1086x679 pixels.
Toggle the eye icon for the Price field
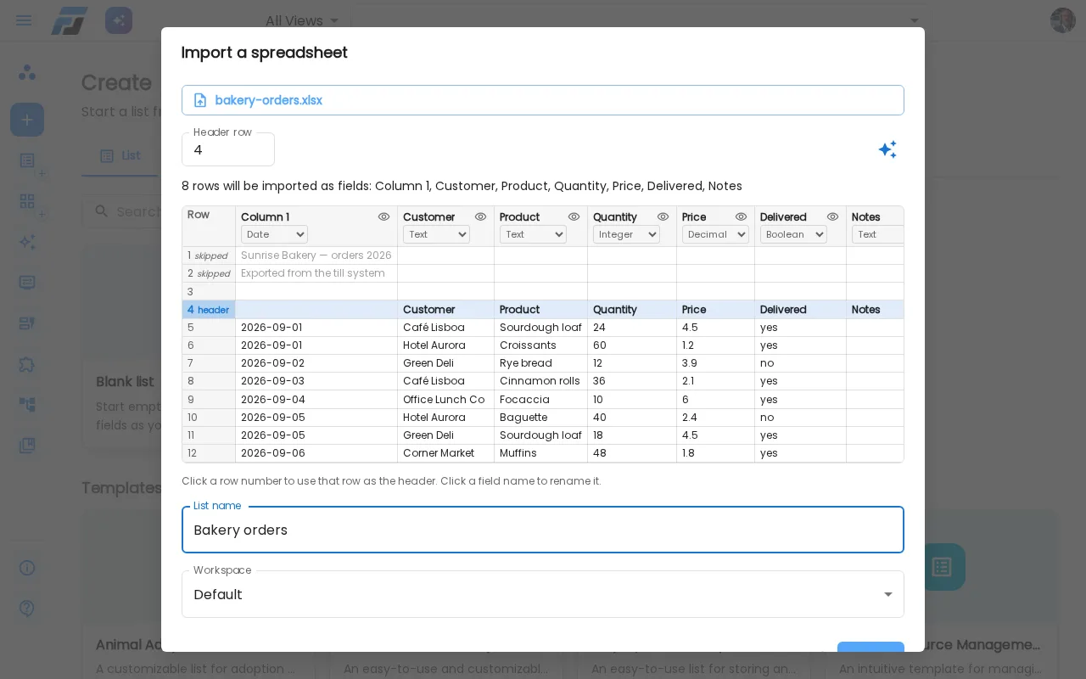point(741,217)
